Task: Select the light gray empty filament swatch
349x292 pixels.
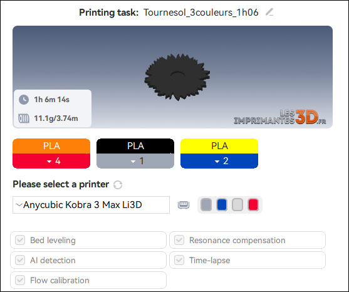Action: pyautogui.click(x=237, y=205)
